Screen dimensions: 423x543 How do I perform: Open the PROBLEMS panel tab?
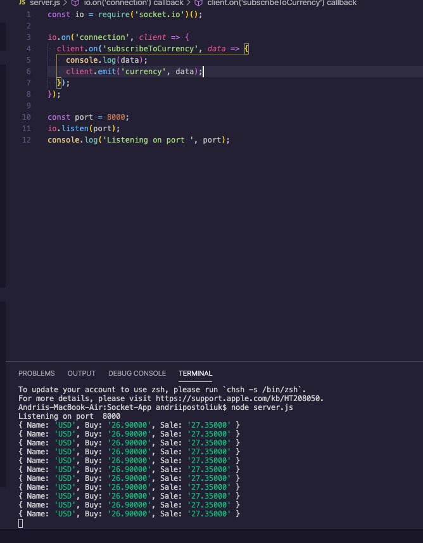pos(36,373)
